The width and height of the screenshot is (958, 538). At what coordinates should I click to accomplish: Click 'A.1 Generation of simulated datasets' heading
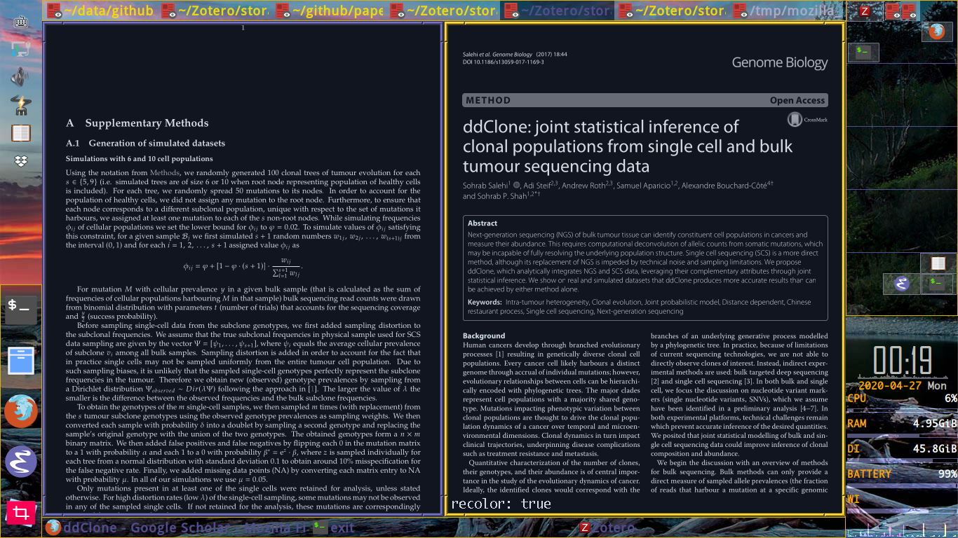coord(146,143)
